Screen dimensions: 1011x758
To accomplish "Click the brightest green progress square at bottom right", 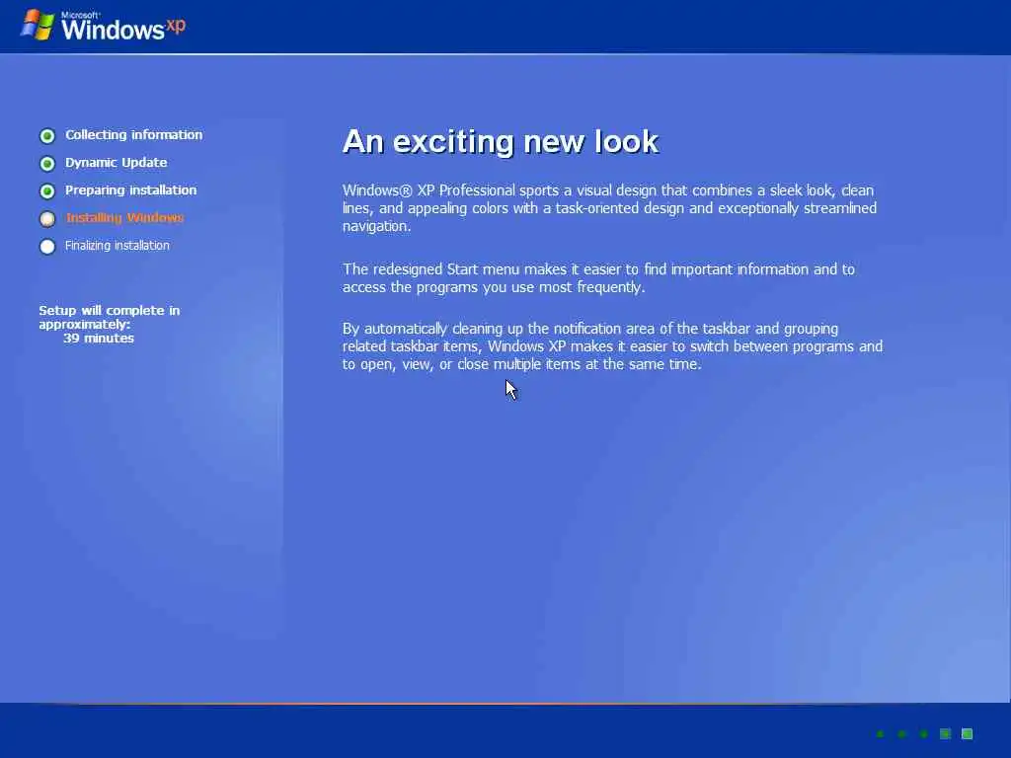I will (x=967, y=733).
